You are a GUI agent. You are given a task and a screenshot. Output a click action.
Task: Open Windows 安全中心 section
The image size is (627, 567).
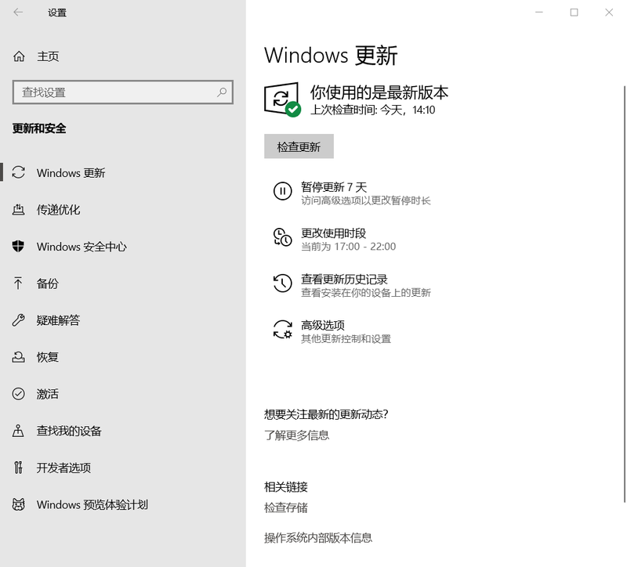(82, 247)
